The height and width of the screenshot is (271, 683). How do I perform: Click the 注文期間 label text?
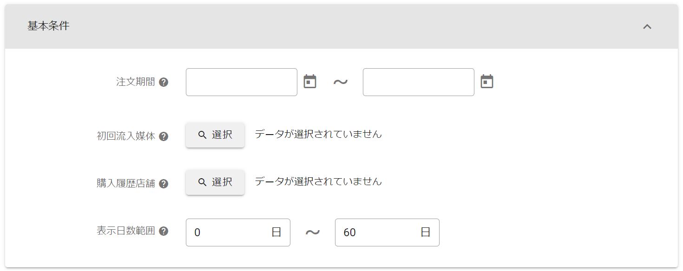pos(135,82)
